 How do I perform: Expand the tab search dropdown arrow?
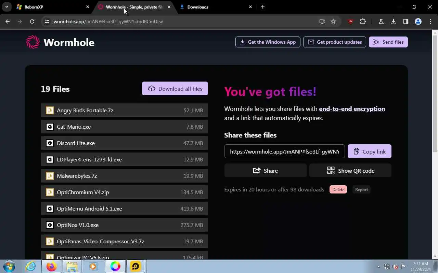pyautogui.click(x=7, y=7)
